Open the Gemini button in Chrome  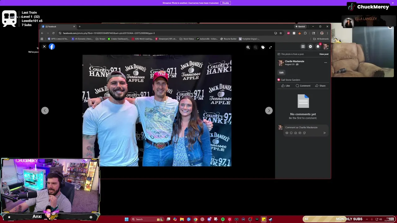[x=300, y=27]
